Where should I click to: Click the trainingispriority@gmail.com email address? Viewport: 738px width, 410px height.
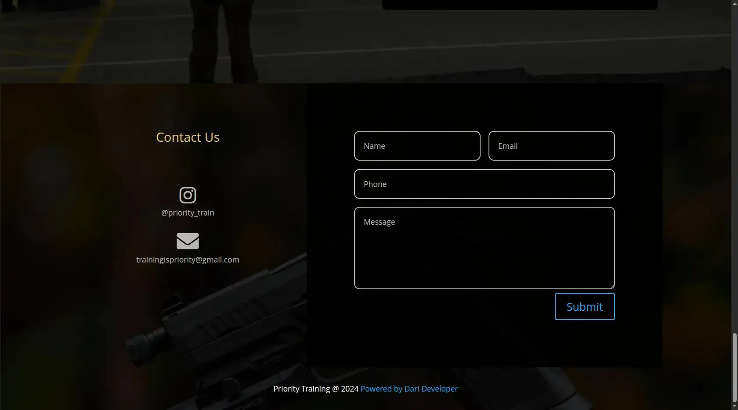pos(188,260)
